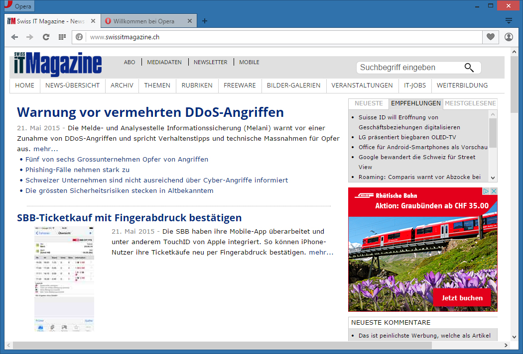523x354 pixels.
Task: Close the Willkommen bei Opera tab
Action: [x=189, y=21]
